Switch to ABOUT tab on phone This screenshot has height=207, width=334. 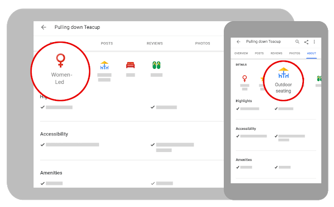pos(311,53)
